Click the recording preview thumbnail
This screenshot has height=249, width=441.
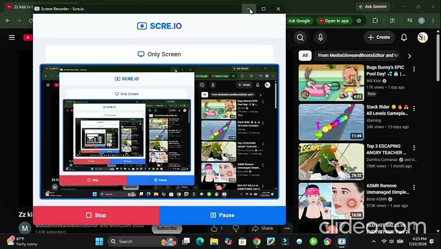(x=159, y=132)
